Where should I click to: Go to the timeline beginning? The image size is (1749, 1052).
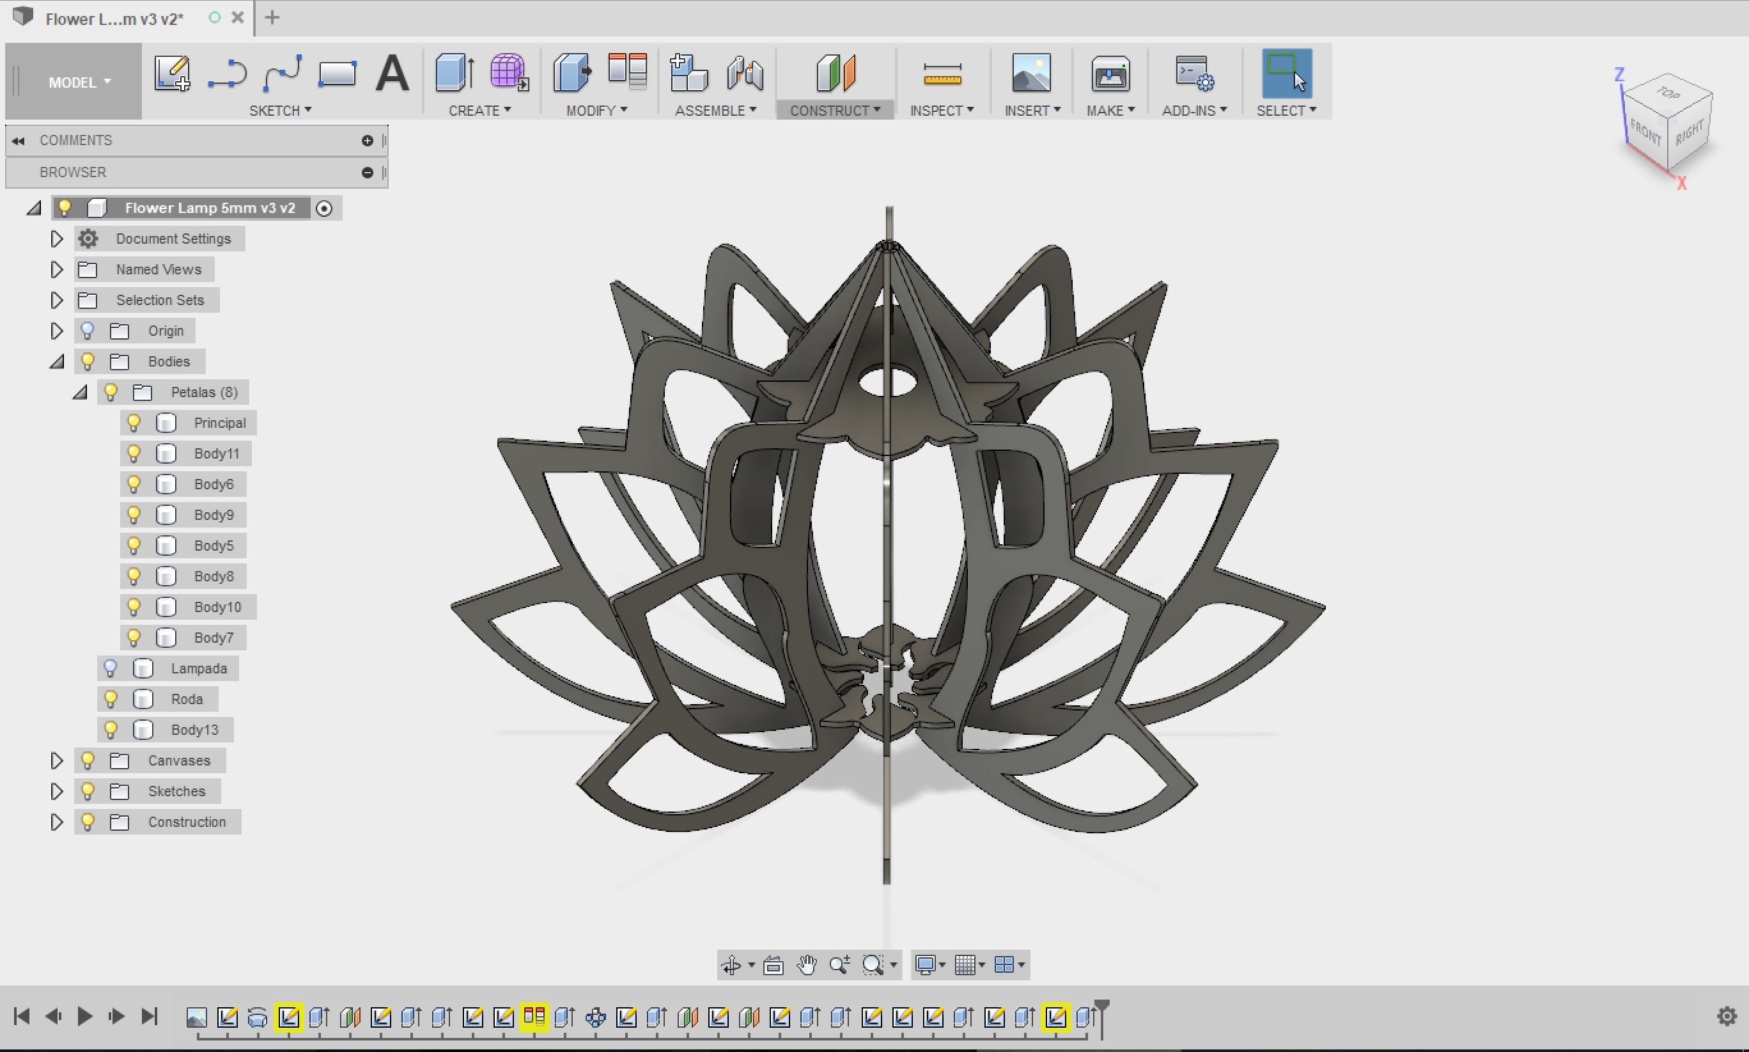(21, 1017)
